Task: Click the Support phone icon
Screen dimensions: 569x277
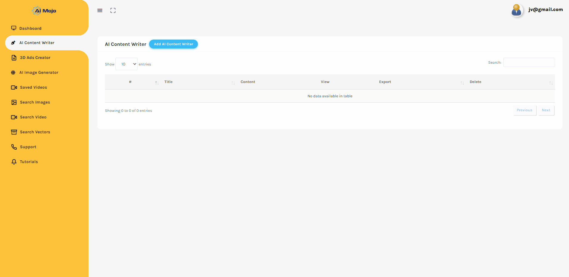Action: 14,147
